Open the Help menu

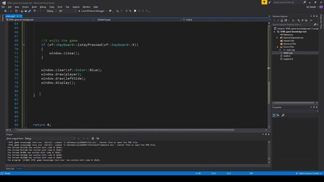tap(96, 7)
